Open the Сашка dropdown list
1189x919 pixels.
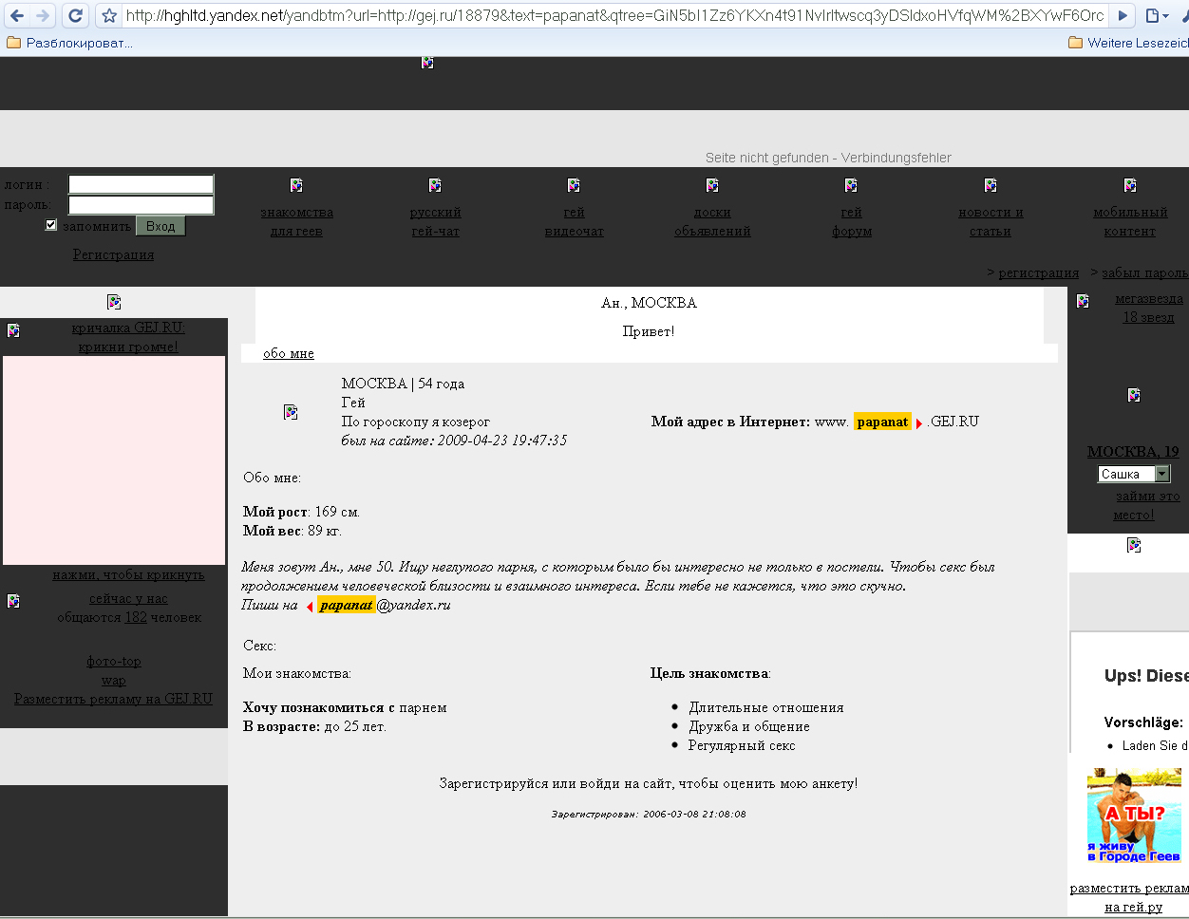coord(1161,474)
